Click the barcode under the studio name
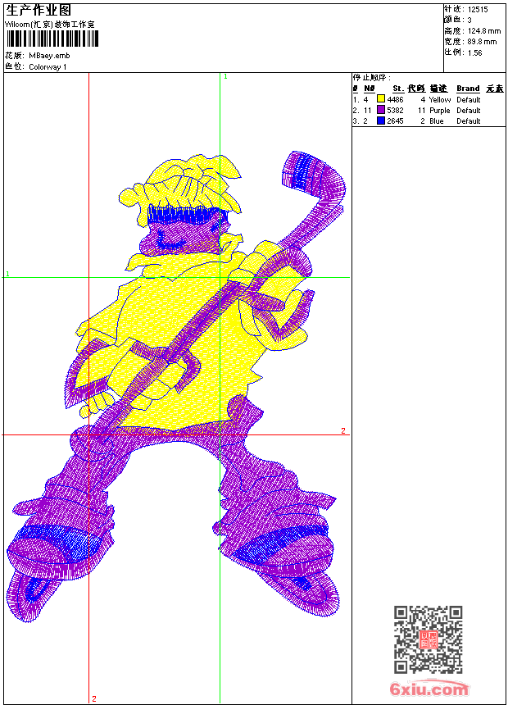 52,39
